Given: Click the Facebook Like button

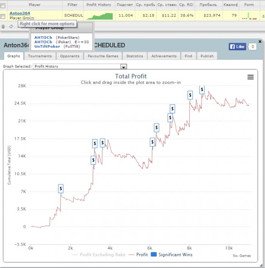Looking at the screenshot, I should coord(237,47).
